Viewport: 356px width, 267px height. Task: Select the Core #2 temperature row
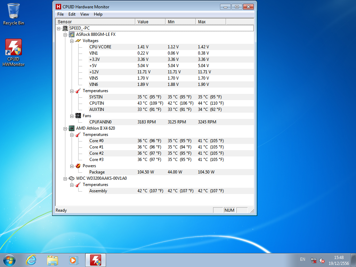[x=171, y=153]
